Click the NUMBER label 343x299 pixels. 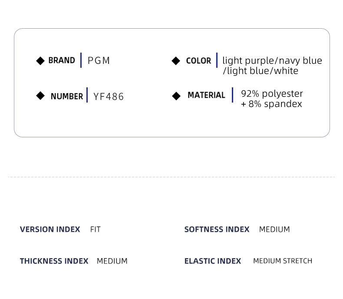pos(66,96)
